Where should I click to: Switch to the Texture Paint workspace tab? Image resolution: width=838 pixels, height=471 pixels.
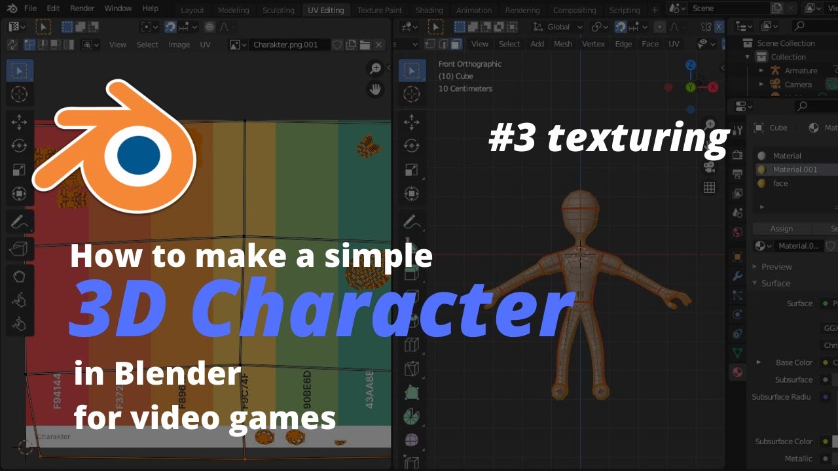380,10
